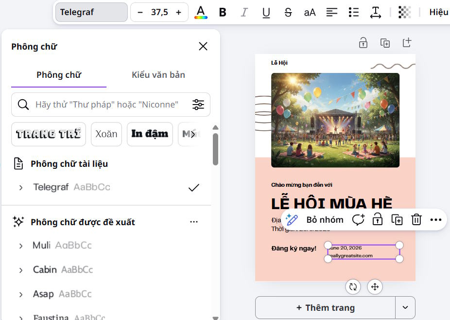
Task: Apply strikethrough formatting
Action: click(x=288, y=12)
